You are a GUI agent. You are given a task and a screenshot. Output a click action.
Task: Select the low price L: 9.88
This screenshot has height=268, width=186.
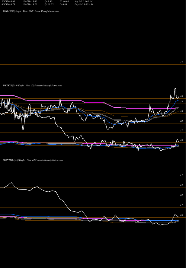coord(63,4)
